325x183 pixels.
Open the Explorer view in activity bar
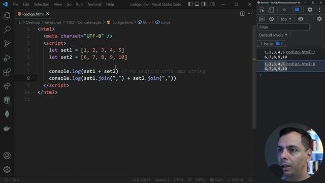(7, 16)
